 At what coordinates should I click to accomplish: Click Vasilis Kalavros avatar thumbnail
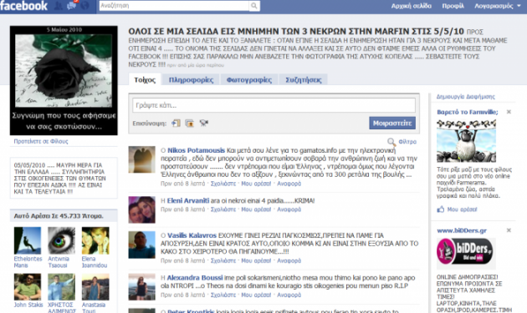pyautogui.click(x=142, y=245)
